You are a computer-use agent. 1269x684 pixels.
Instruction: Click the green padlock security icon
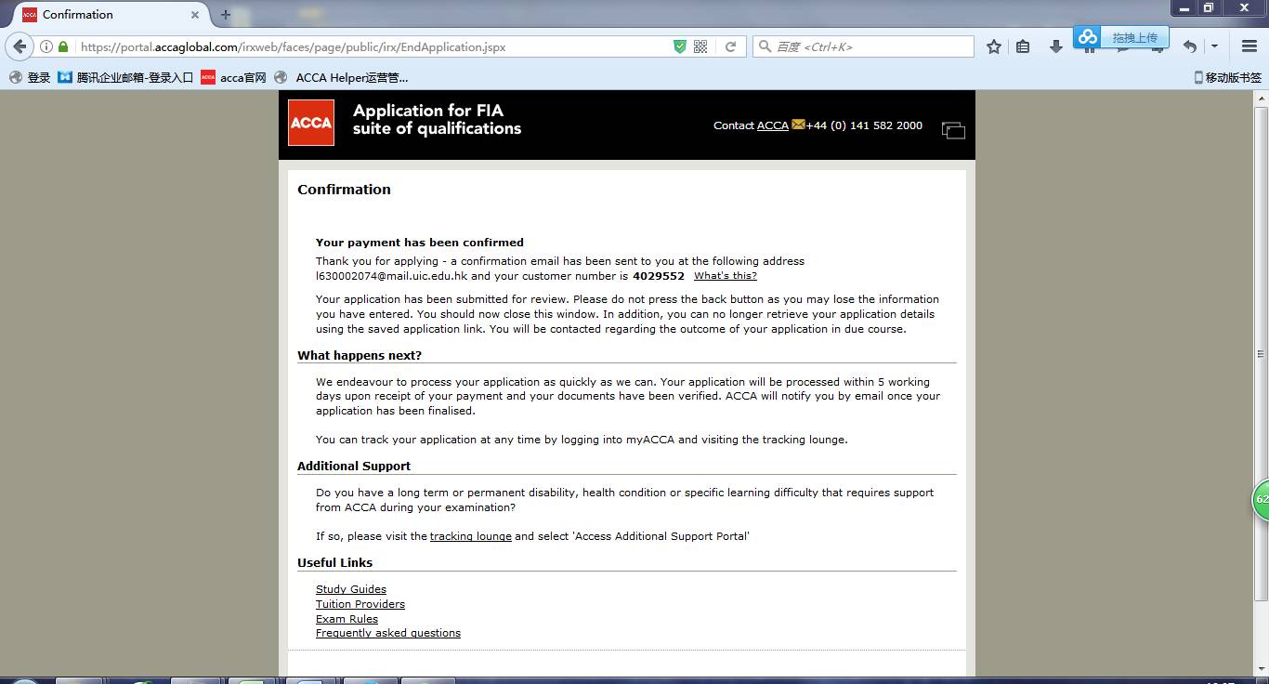63,46
